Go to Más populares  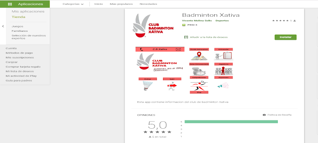coord(121,4)
